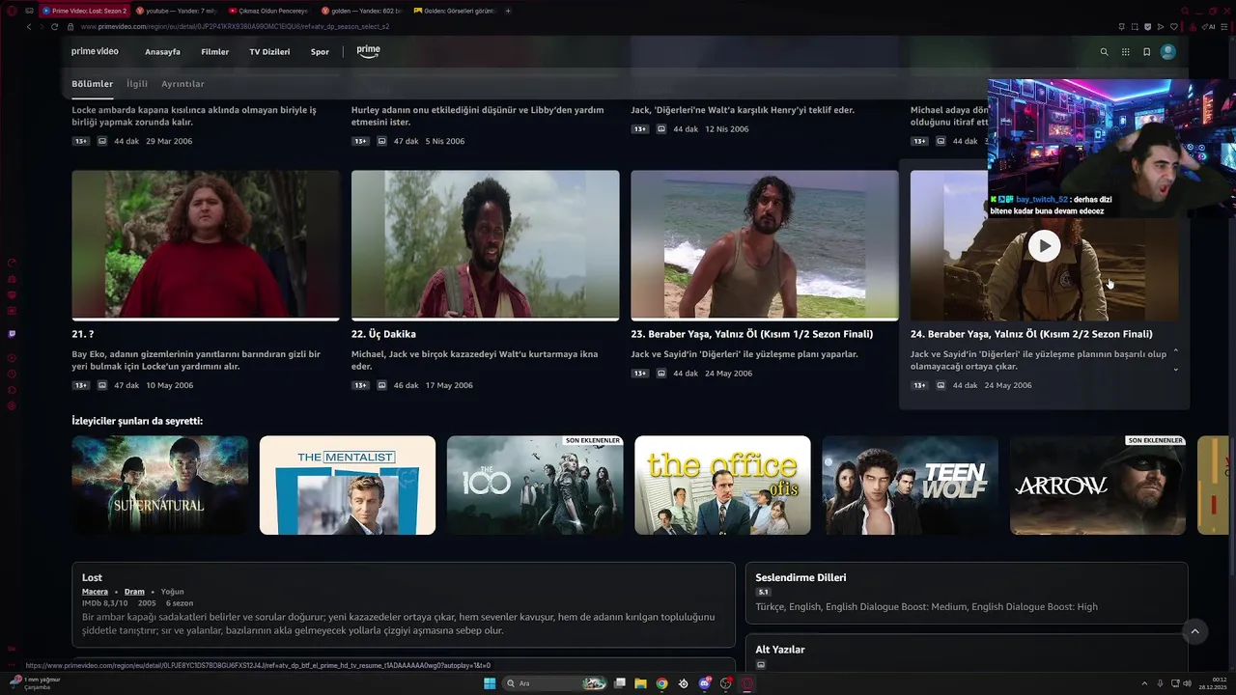Switch to the Golden Görselleri browser tab
This screenshot has height=695, width=1236.
click(x=454, y=11)
